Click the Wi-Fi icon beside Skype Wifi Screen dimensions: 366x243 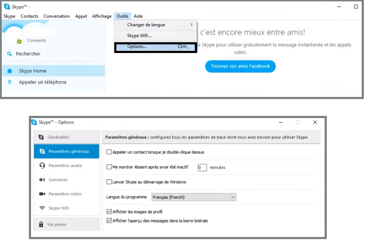pos(42,208)
